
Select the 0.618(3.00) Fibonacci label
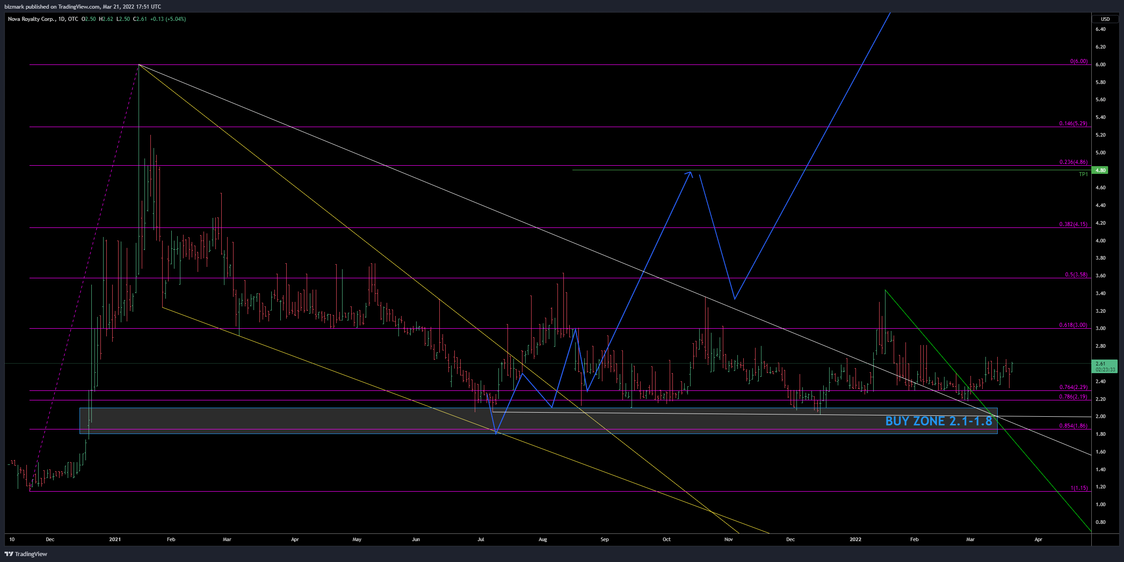[1073, 325]
